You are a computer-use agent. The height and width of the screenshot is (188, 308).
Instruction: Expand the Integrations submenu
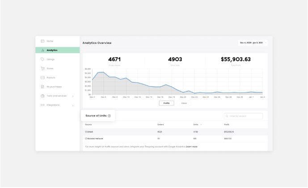73,105
